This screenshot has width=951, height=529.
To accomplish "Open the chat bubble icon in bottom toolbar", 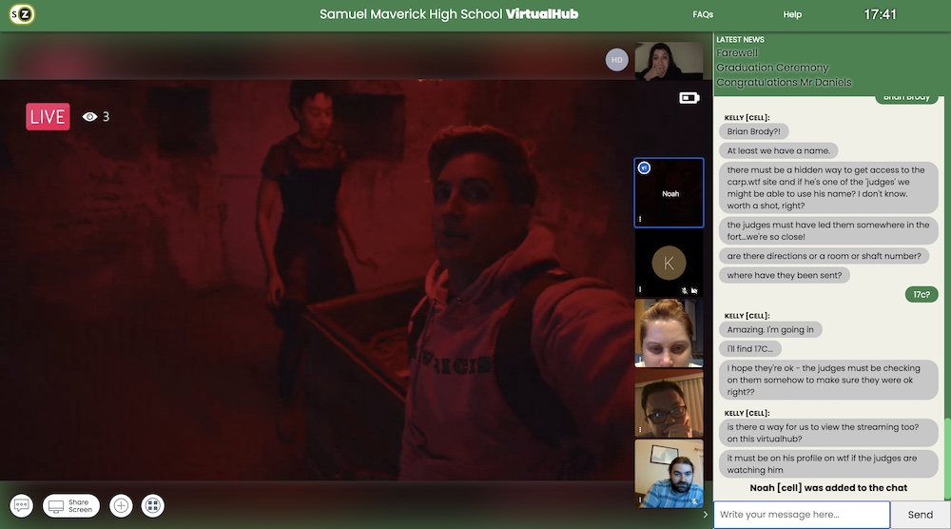I will pos(21,506).
